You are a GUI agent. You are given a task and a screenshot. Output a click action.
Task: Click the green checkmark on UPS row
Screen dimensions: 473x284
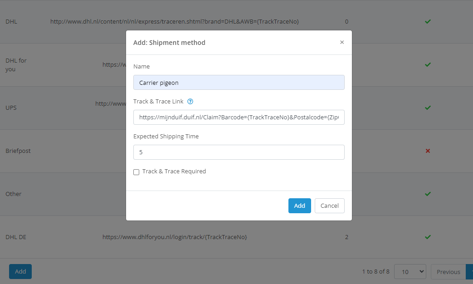pos(428,108)
